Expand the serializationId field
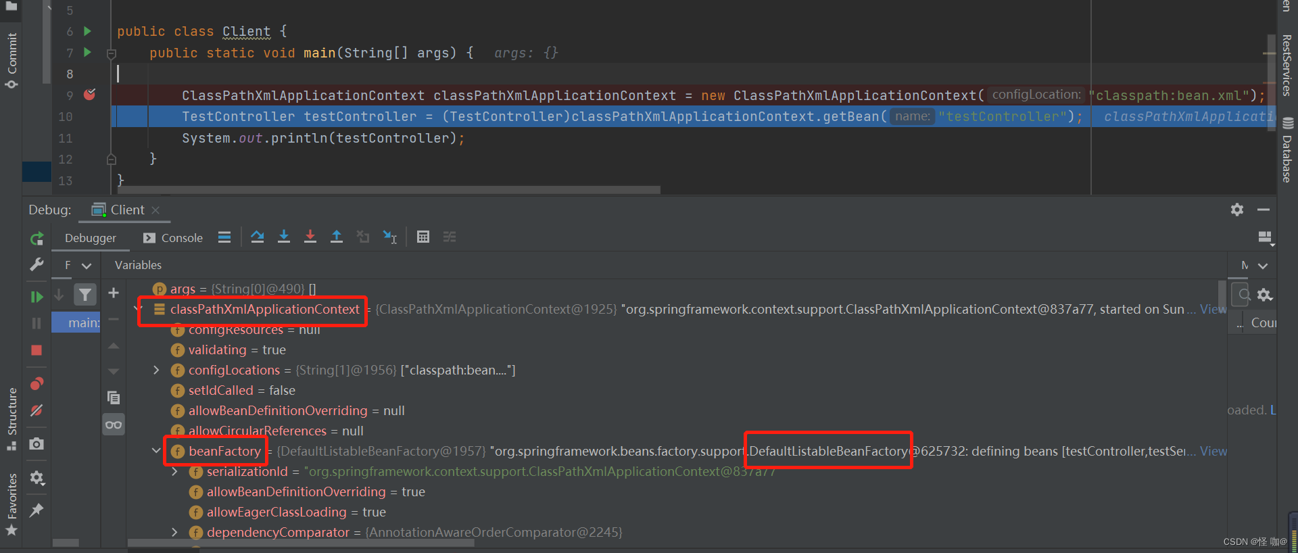1298x553 pixels. tap(174, 471)
